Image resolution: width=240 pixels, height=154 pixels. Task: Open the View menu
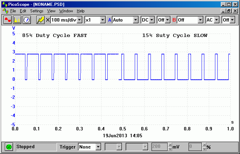pyautogui.click(x=51, y=11)
